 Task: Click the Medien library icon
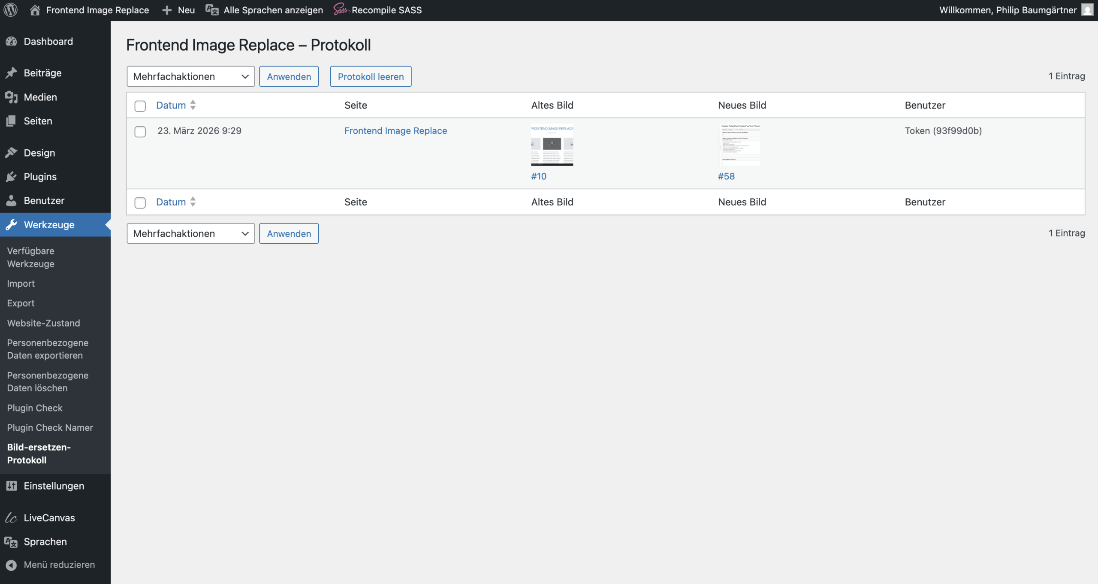[x=11, y=97]
